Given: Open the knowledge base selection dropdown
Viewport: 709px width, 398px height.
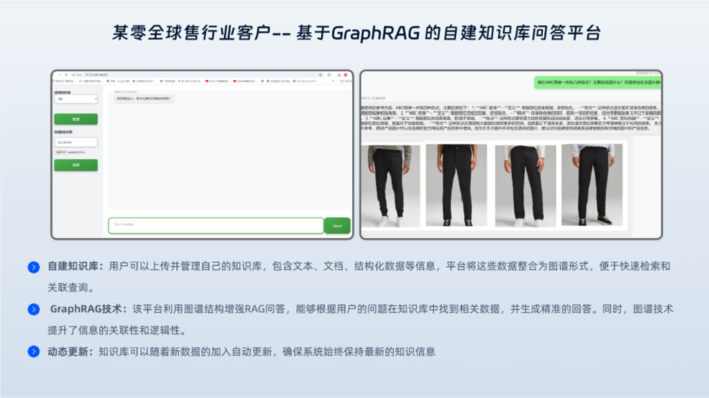Looking at the screenshot, I should (x=76, y=99).
